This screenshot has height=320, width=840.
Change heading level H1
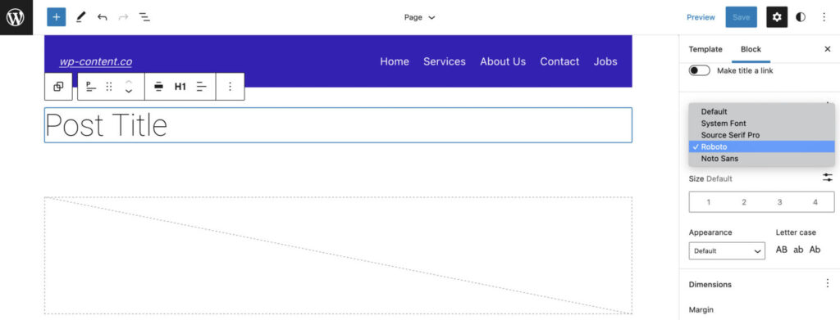[180, 87]
